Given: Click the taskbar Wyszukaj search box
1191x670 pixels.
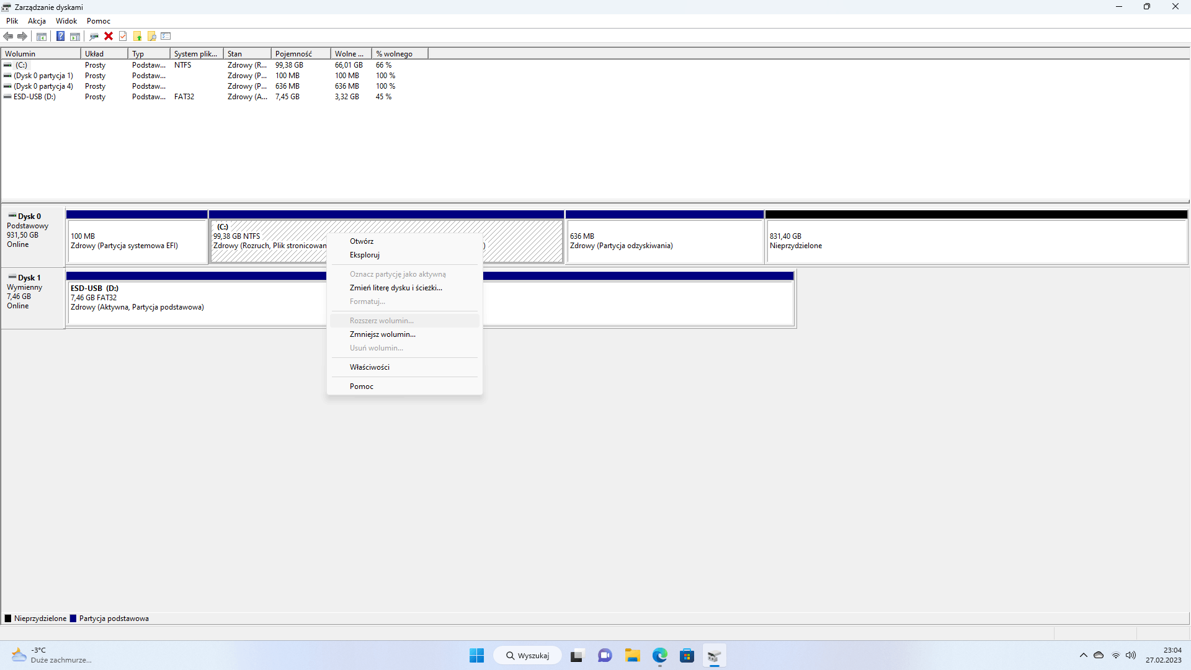Looking at the screenshot, I should click(527, 656).
